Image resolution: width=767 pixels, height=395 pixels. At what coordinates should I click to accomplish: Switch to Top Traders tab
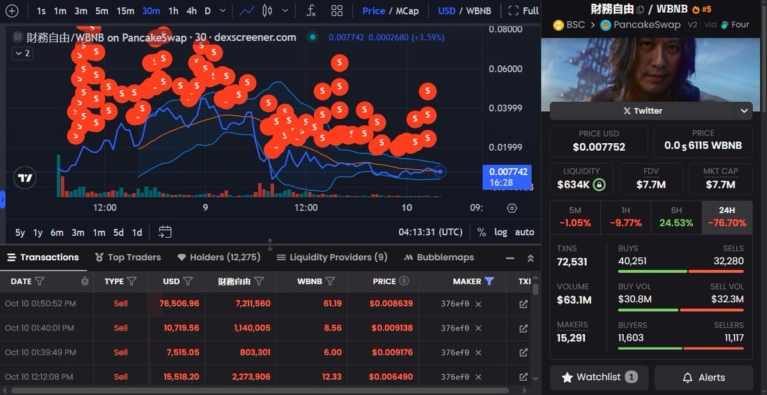[128, 257]
